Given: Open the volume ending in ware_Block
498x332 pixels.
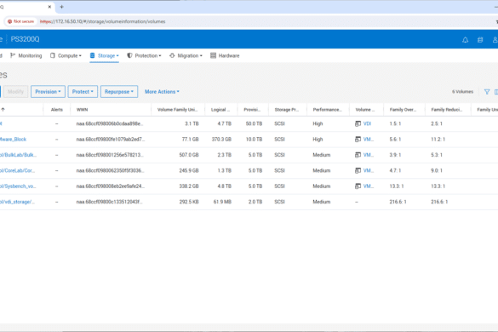Looking at the screenshot, I should [x=13, y=139].
